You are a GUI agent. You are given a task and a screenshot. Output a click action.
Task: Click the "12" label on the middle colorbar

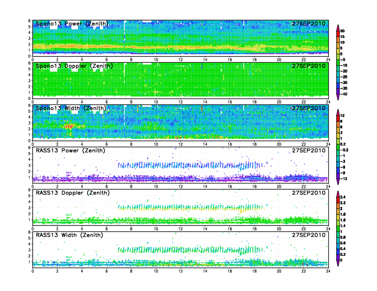tap(342, 116)
